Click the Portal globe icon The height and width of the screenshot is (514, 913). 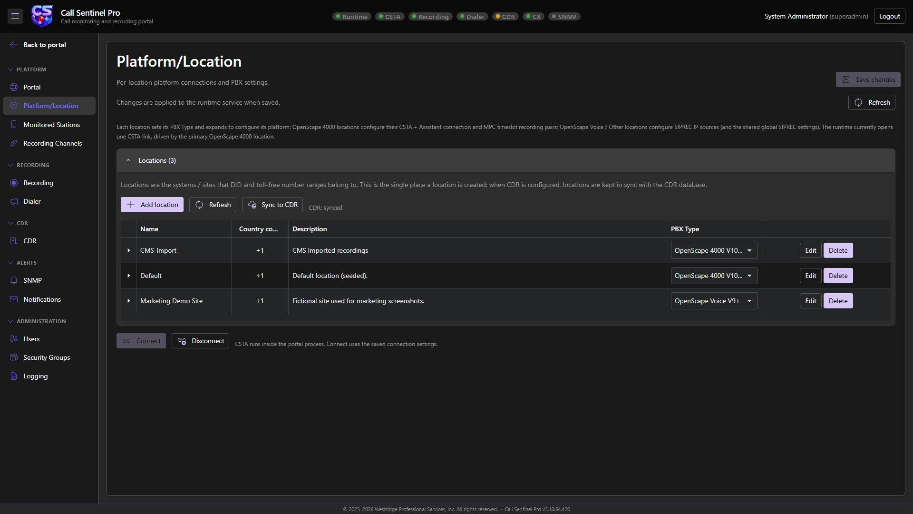point(14,87)
